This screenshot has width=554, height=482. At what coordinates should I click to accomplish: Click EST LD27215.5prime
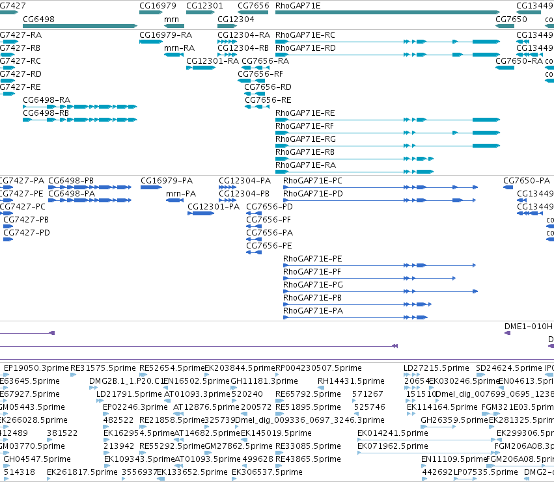pyautogui.click(x=436, y=368)
